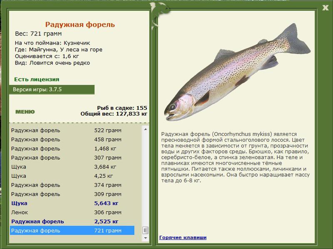Select the Радужная форель 307 грамм row
The image size is (333, 249).
[x=72, y=158]
